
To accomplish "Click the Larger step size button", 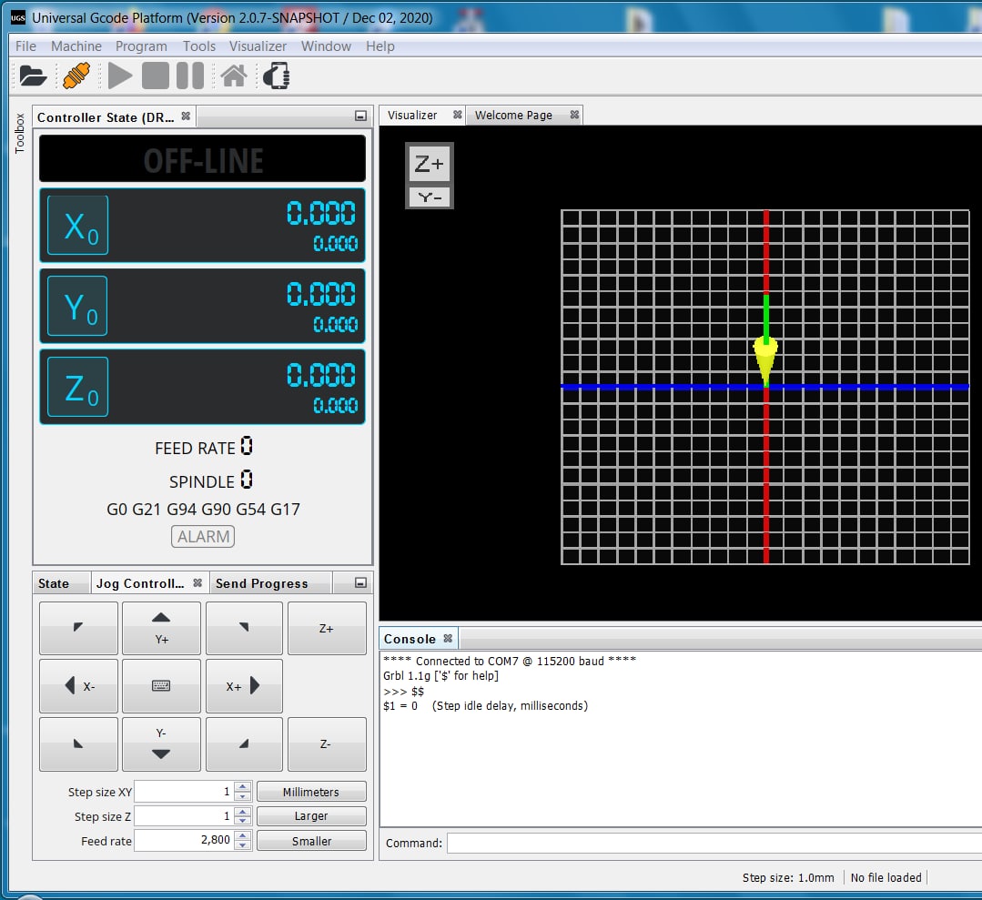I will [311, 816].
